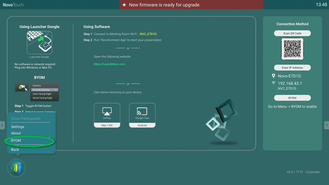Open the NovoConnect launcher icon at bottom left
Viewport: 329px width, 185px height.
point(16,168)
